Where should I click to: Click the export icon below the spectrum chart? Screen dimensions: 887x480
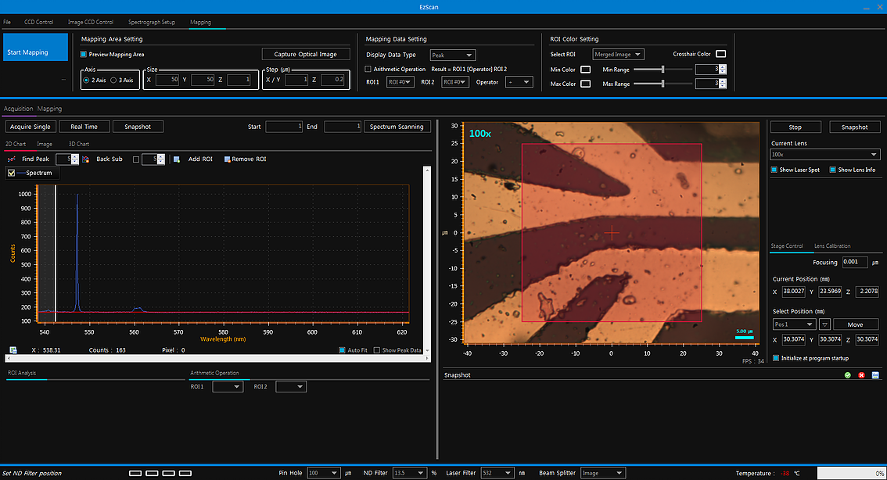point(13,350)
